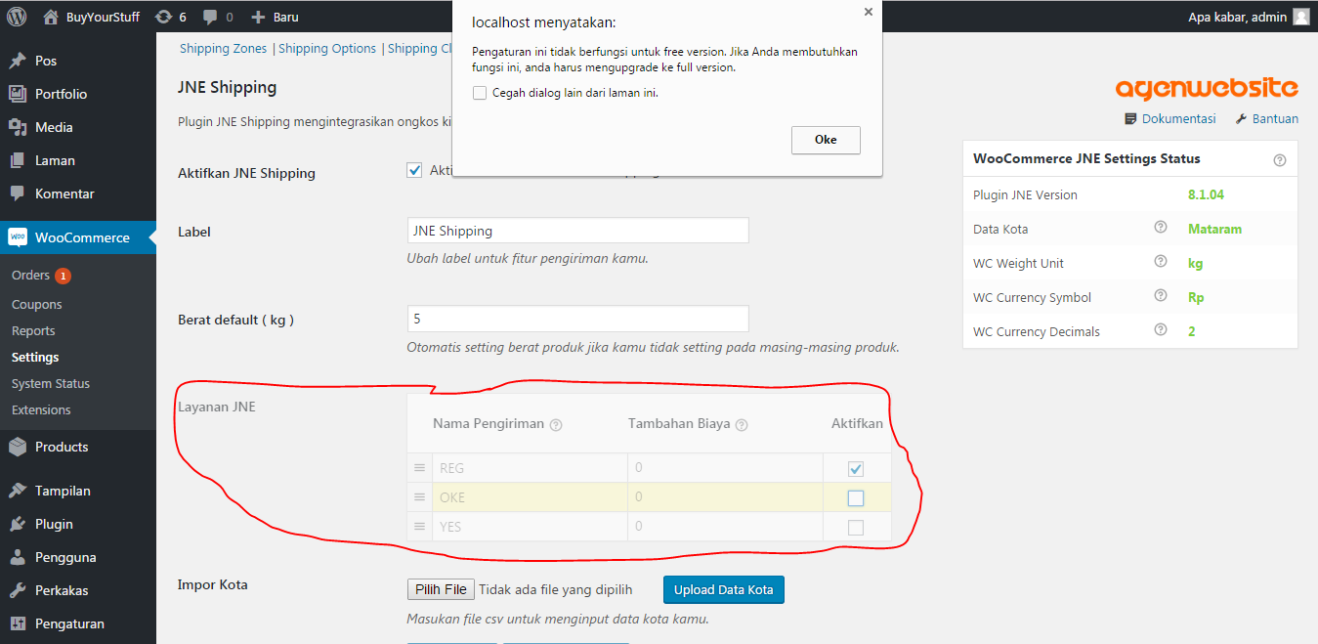1318x644 pixels.
Task: Open the WordPress logo menu
Action: 17,17
